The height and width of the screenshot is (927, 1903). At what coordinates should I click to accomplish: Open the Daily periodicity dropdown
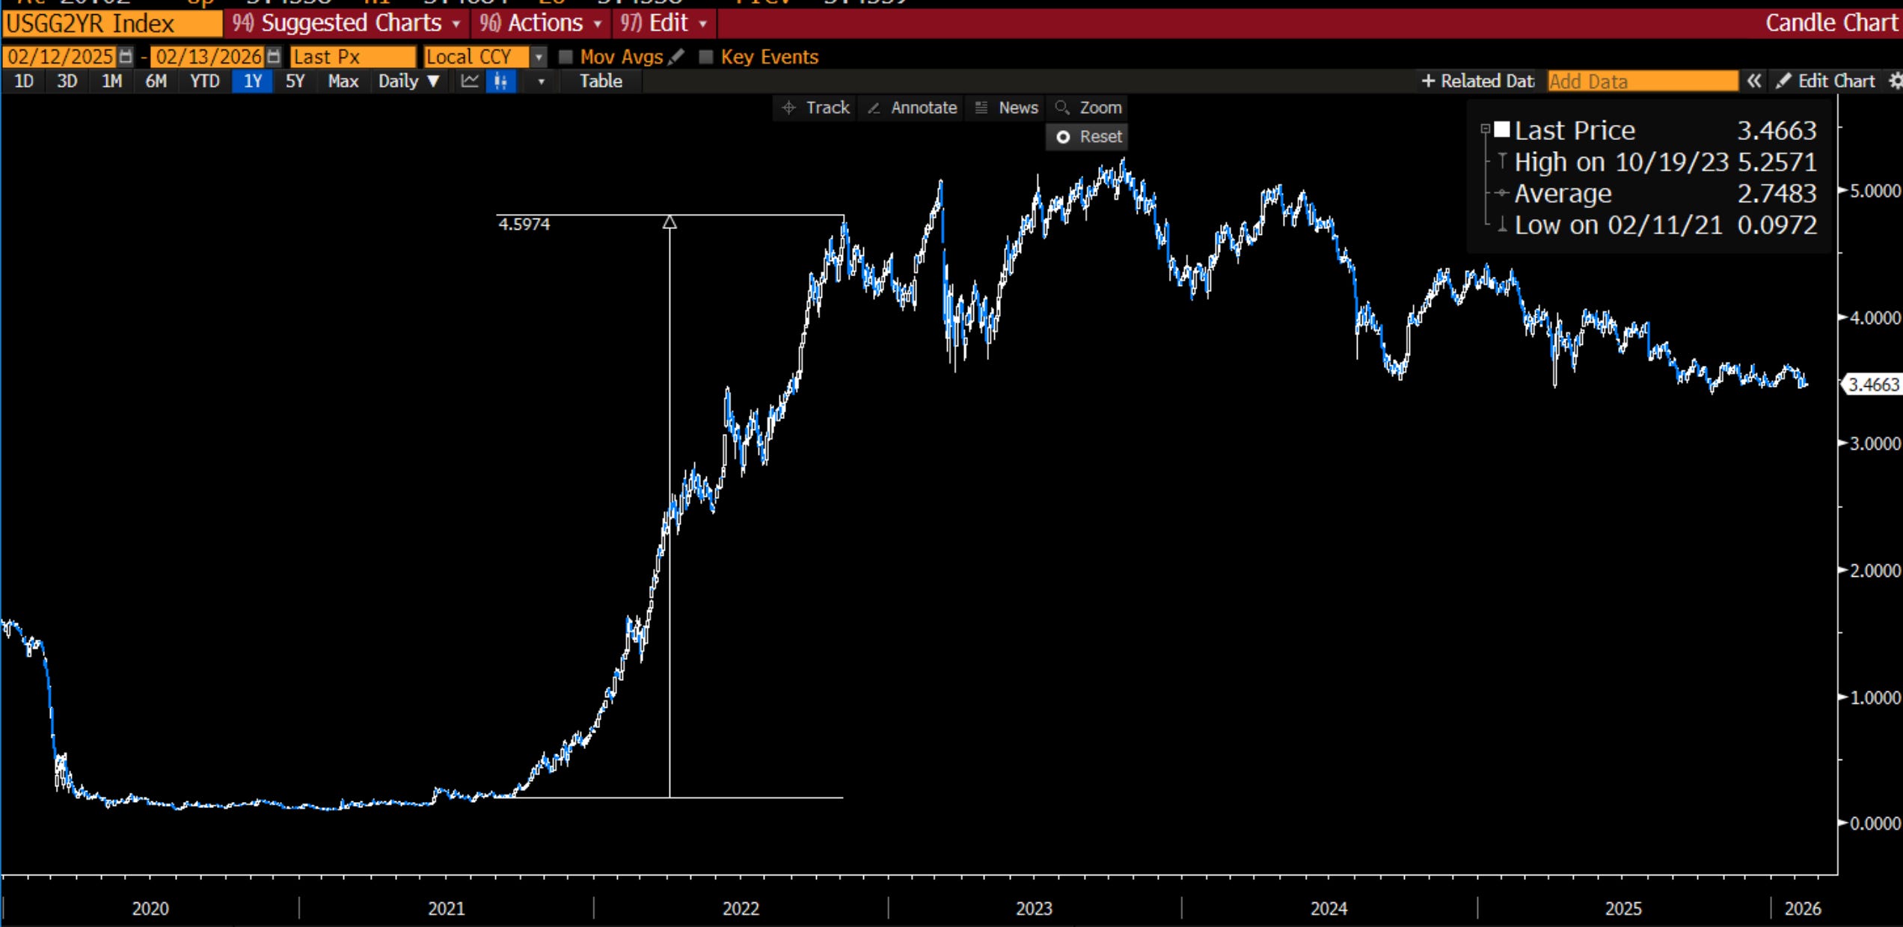[408, 81]
